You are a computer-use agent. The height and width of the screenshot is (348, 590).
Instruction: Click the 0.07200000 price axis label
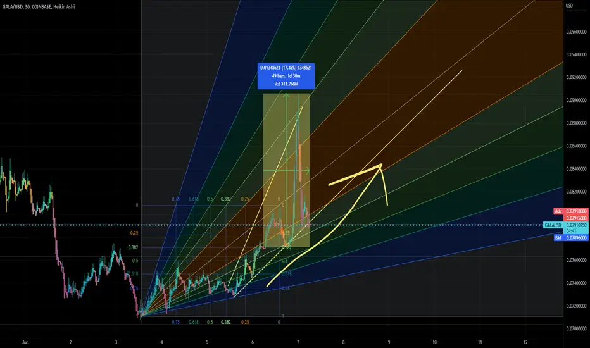[577, 306]
